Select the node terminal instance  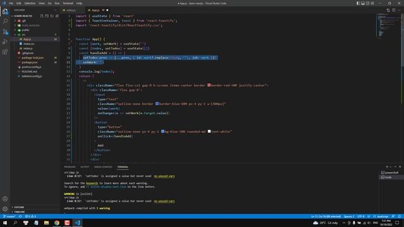388,177
